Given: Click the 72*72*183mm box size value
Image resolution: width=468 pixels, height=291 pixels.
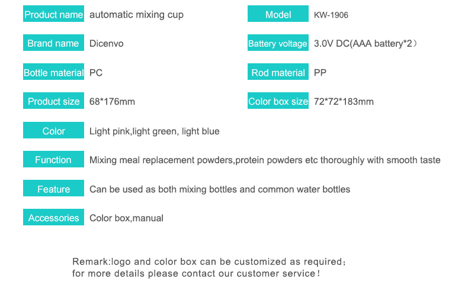Looking at the screenshot, I should (x=344, y=102).
